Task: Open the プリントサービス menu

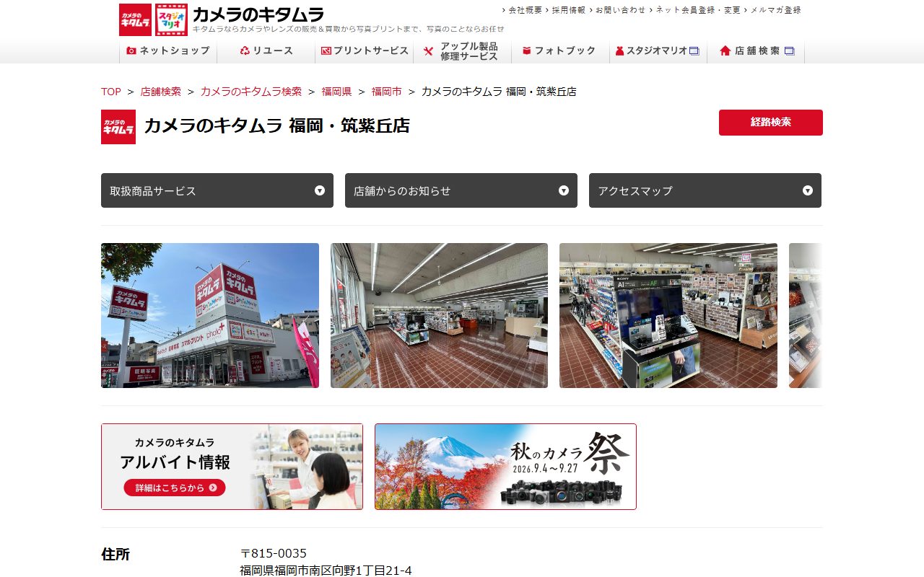Action: point(365,51)
